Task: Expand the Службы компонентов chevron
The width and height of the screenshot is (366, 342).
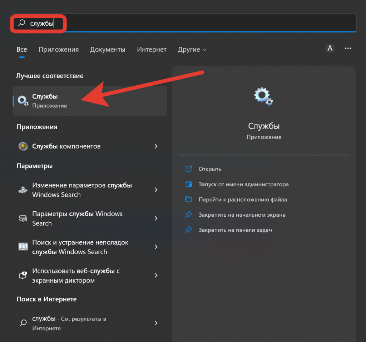Action: tap(156, 146)
